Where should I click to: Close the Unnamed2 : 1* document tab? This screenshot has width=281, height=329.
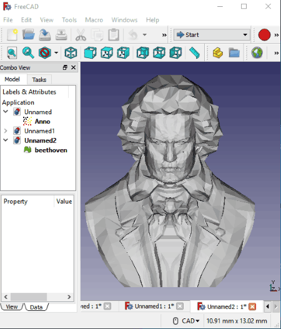[252, 307]
